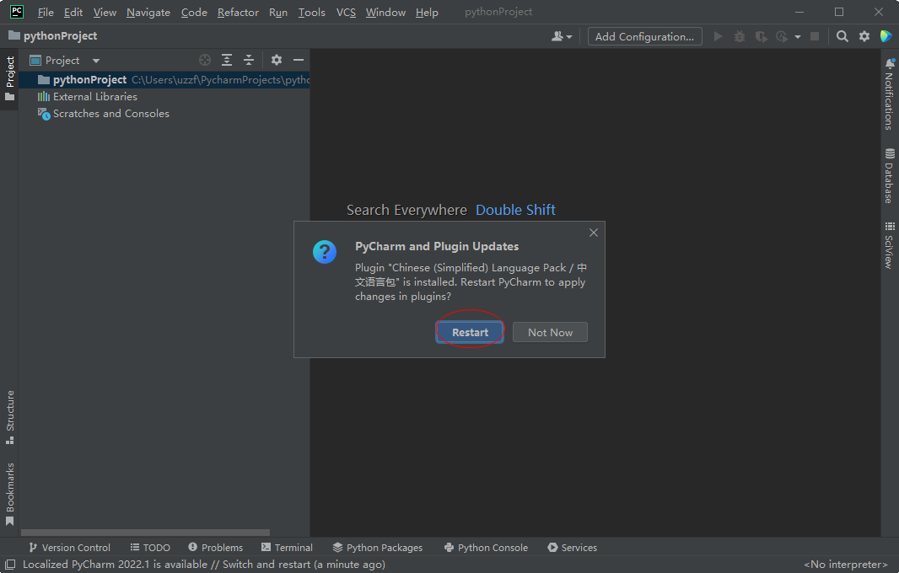Select pythonProject root folder in tree
Viewport: 899px width, 573px height.
click(x=164, y=80)
